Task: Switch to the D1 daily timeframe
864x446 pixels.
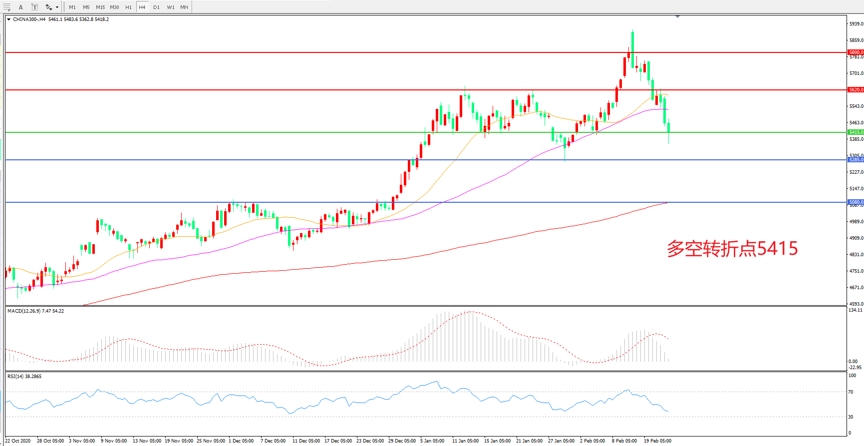Action: pos(156,7)
